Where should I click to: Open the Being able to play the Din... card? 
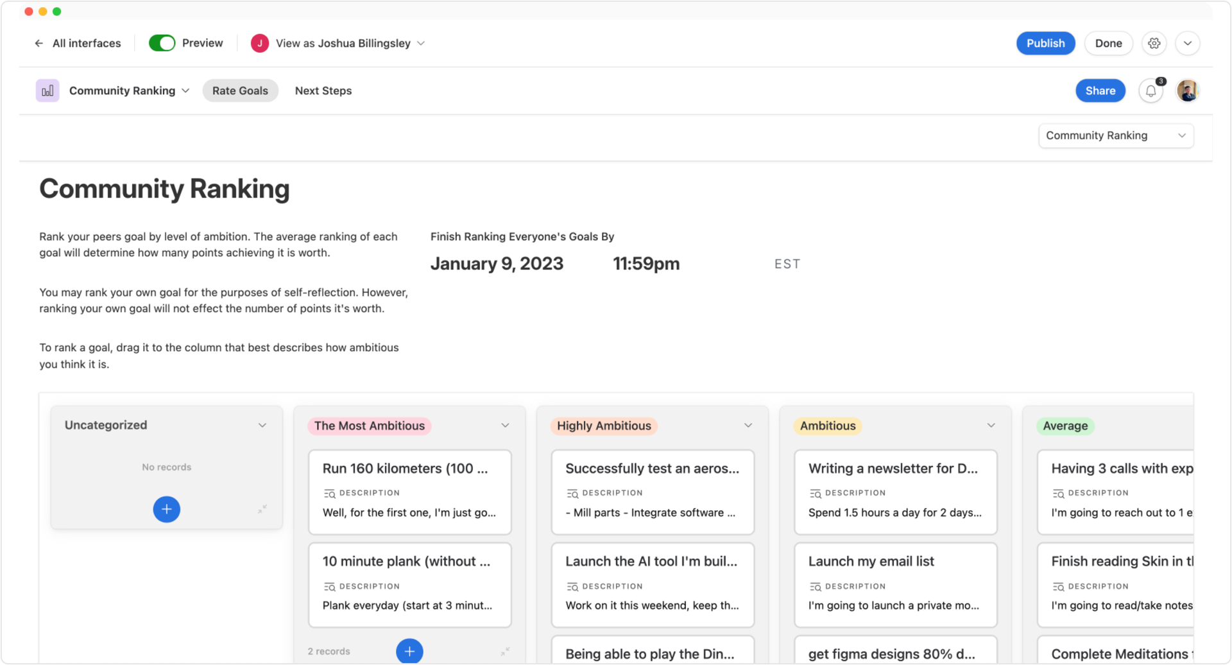click(x=653, y=650)
